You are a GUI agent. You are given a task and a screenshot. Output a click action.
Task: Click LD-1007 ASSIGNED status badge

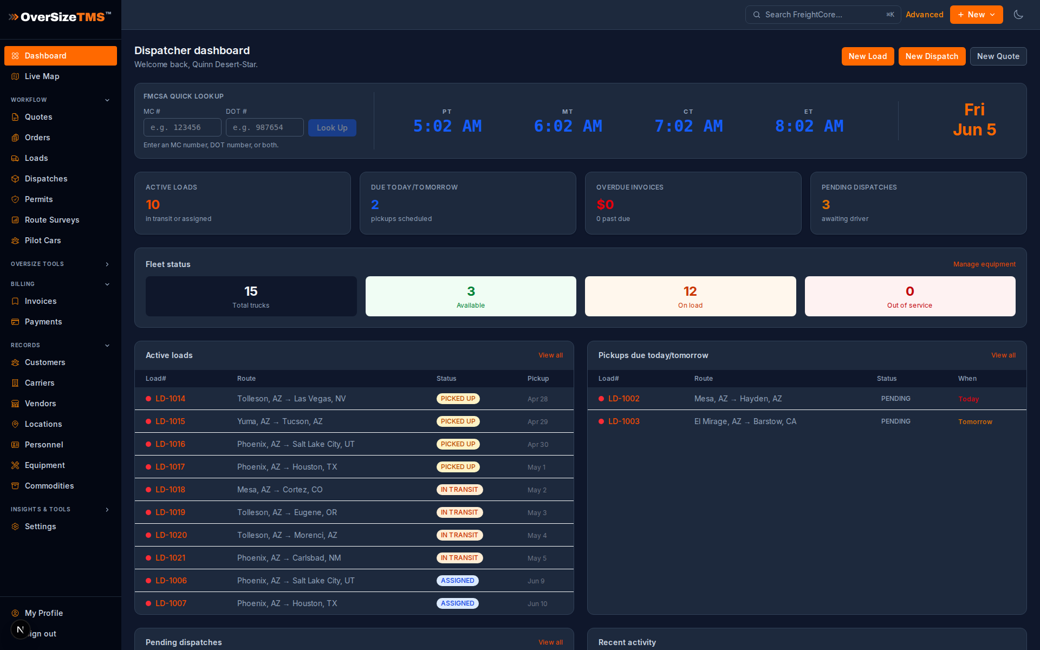[x=458, y=603]
